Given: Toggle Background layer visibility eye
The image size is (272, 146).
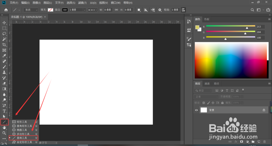Looking at the screenshot, I should click(x=196, y=110).
